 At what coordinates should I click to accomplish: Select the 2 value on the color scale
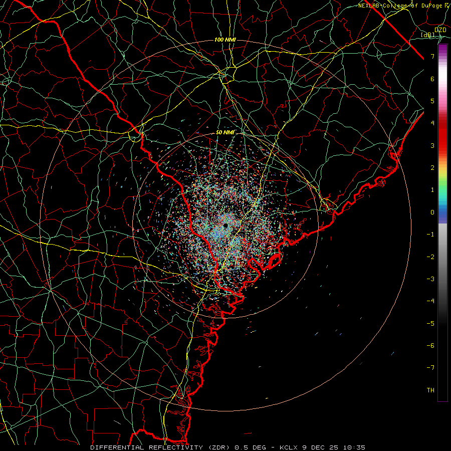point(432,168)
